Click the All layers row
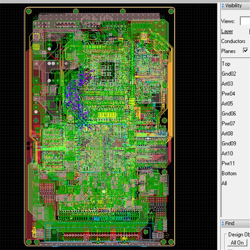The height and width of the screenshot is (250, 250). click(224, 183)
